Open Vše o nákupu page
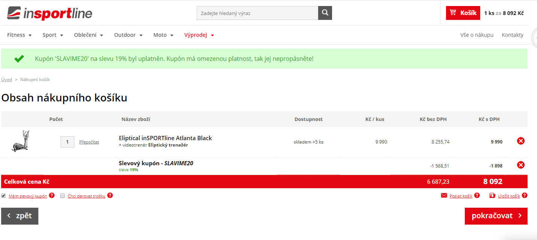The image size is (537, 240). coord(477,35)
